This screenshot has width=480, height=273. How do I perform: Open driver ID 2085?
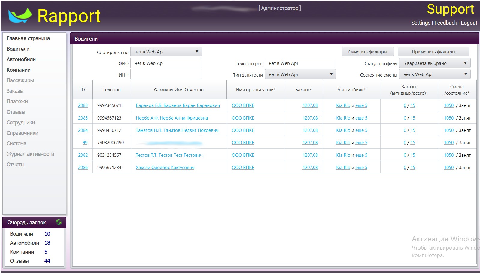[83, 118]
